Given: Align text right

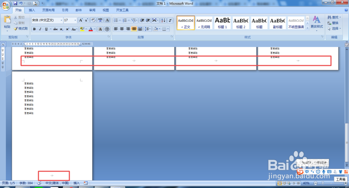Looking at the screenshot, I should click(x=128, y=29).
